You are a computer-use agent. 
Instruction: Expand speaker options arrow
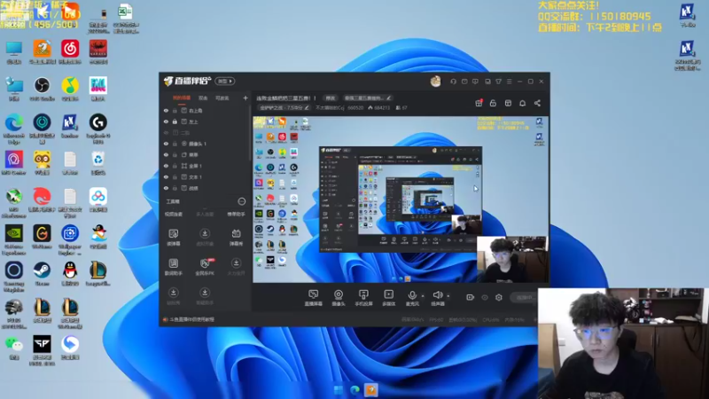[448, 296]
